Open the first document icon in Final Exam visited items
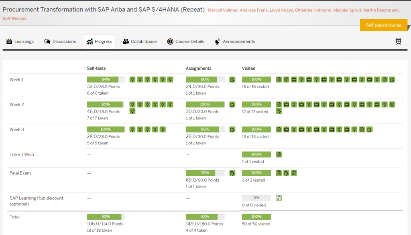This screenshot has height=235, width=411. (x=279, y=173)
